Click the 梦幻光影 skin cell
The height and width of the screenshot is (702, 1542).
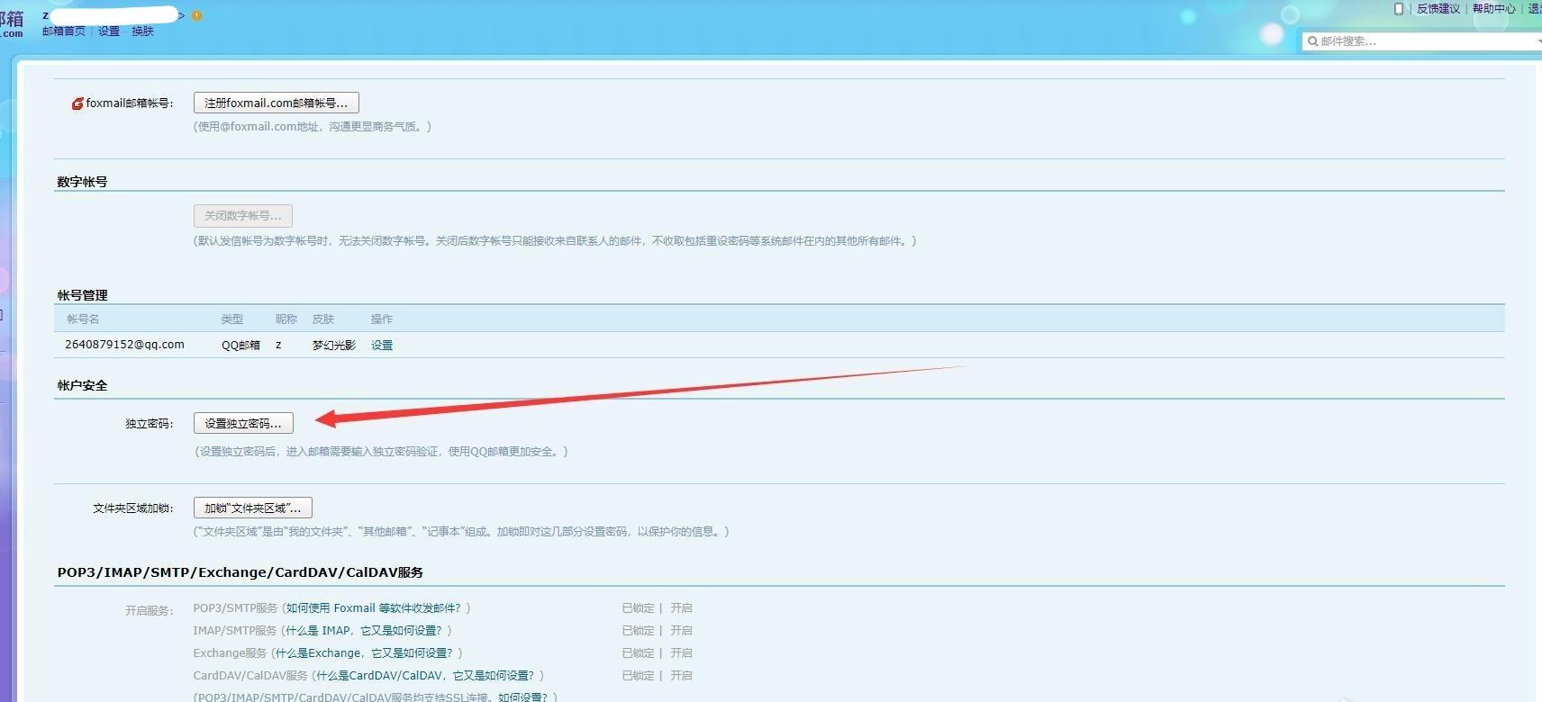click(334, 345)
